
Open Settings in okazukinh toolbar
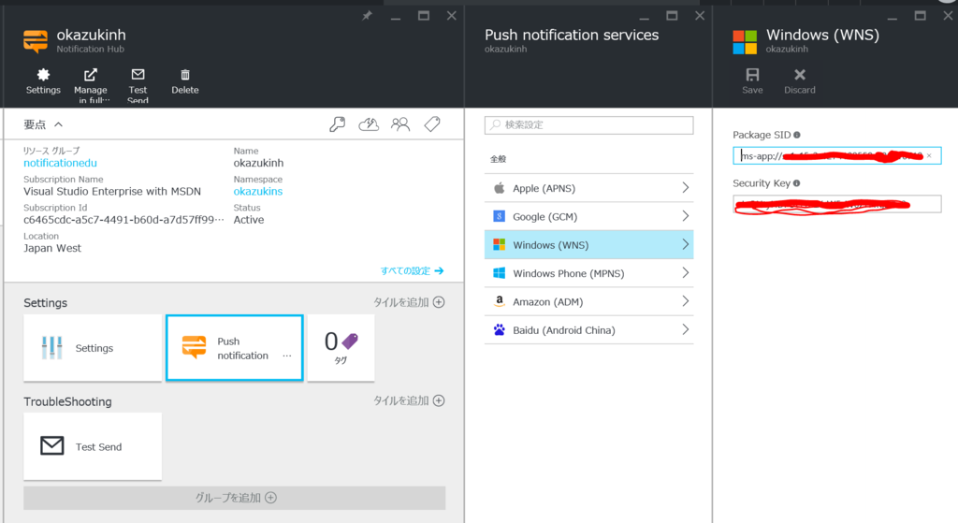tap(43, 81)
